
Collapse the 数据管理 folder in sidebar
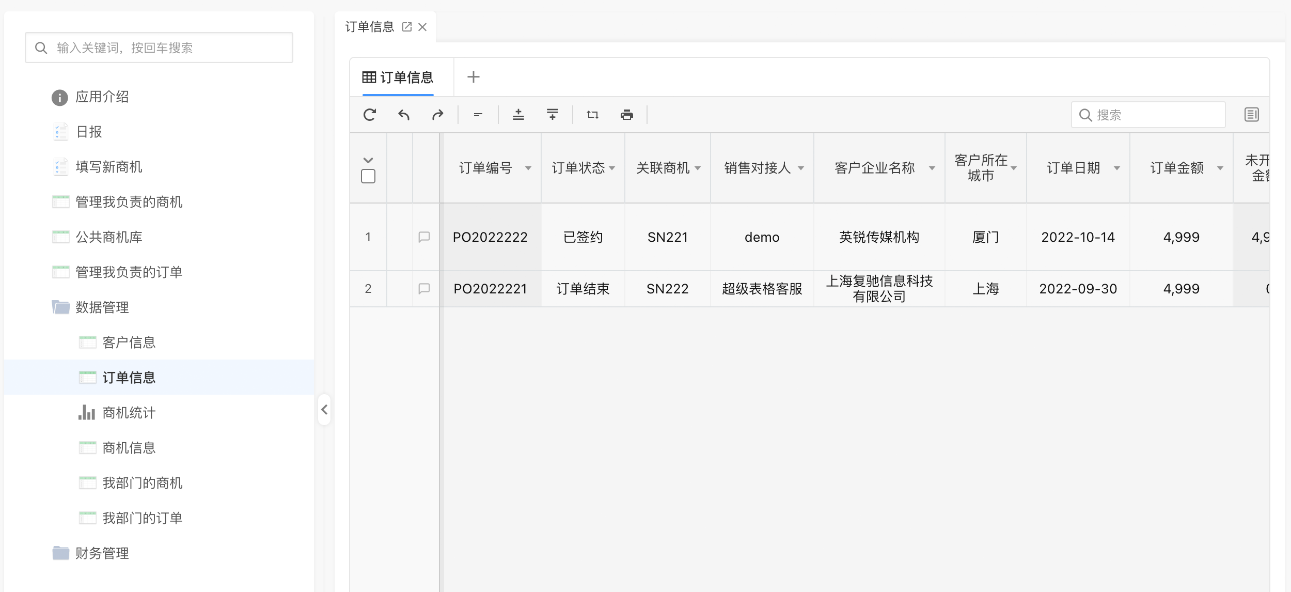tap(102, 307)
